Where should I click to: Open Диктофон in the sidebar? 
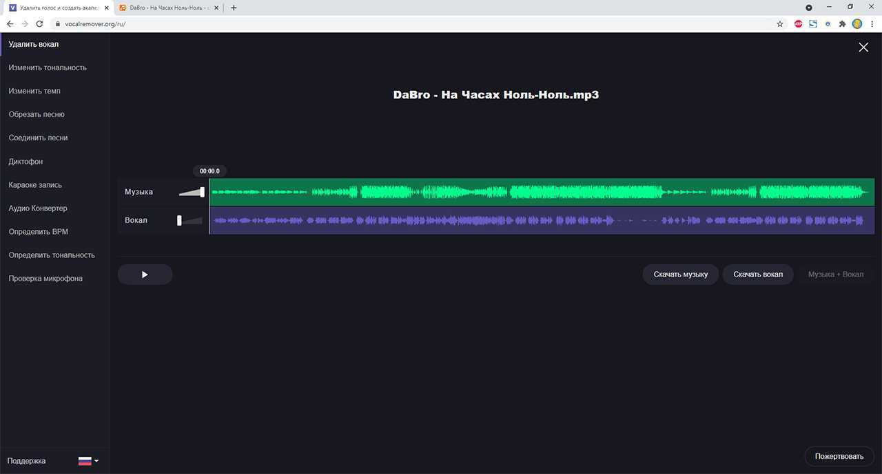click(25, 161)
